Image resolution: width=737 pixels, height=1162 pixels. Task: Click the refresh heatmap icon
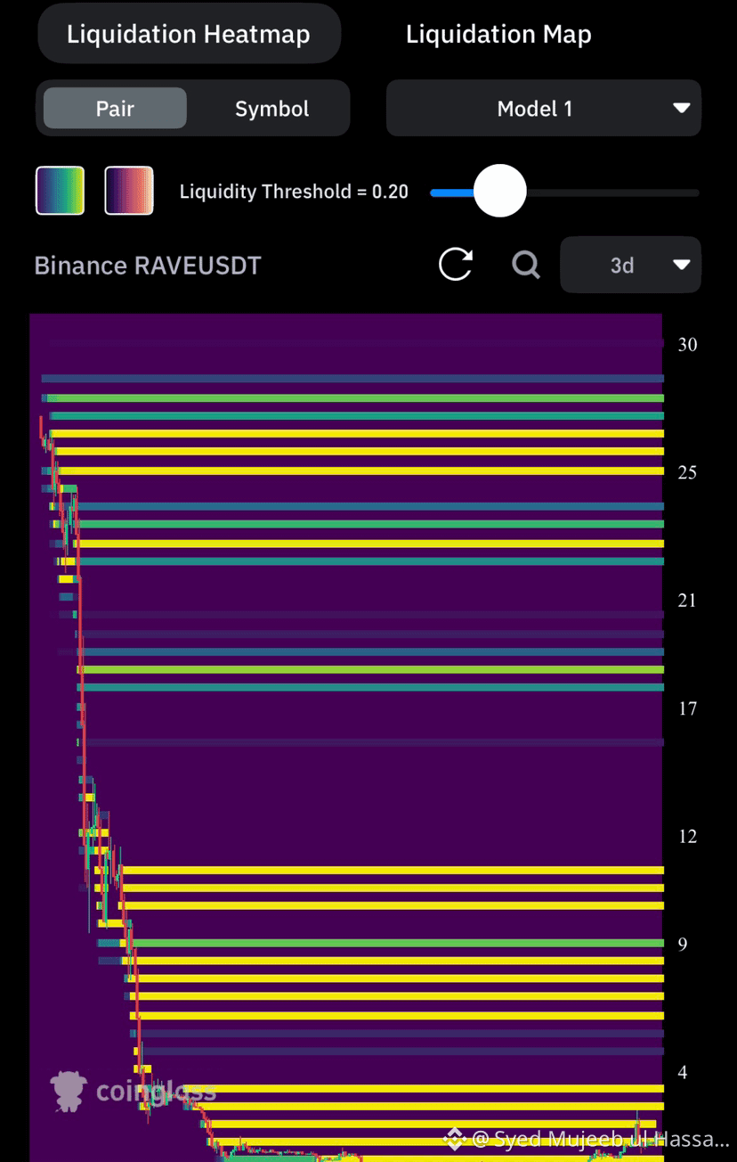456,265
